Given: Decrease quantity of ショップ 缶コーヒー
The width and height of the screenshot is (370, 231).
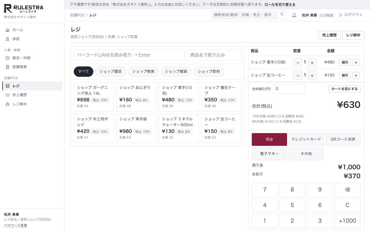Looking at the screenshot, I should [x=298, y=75].
